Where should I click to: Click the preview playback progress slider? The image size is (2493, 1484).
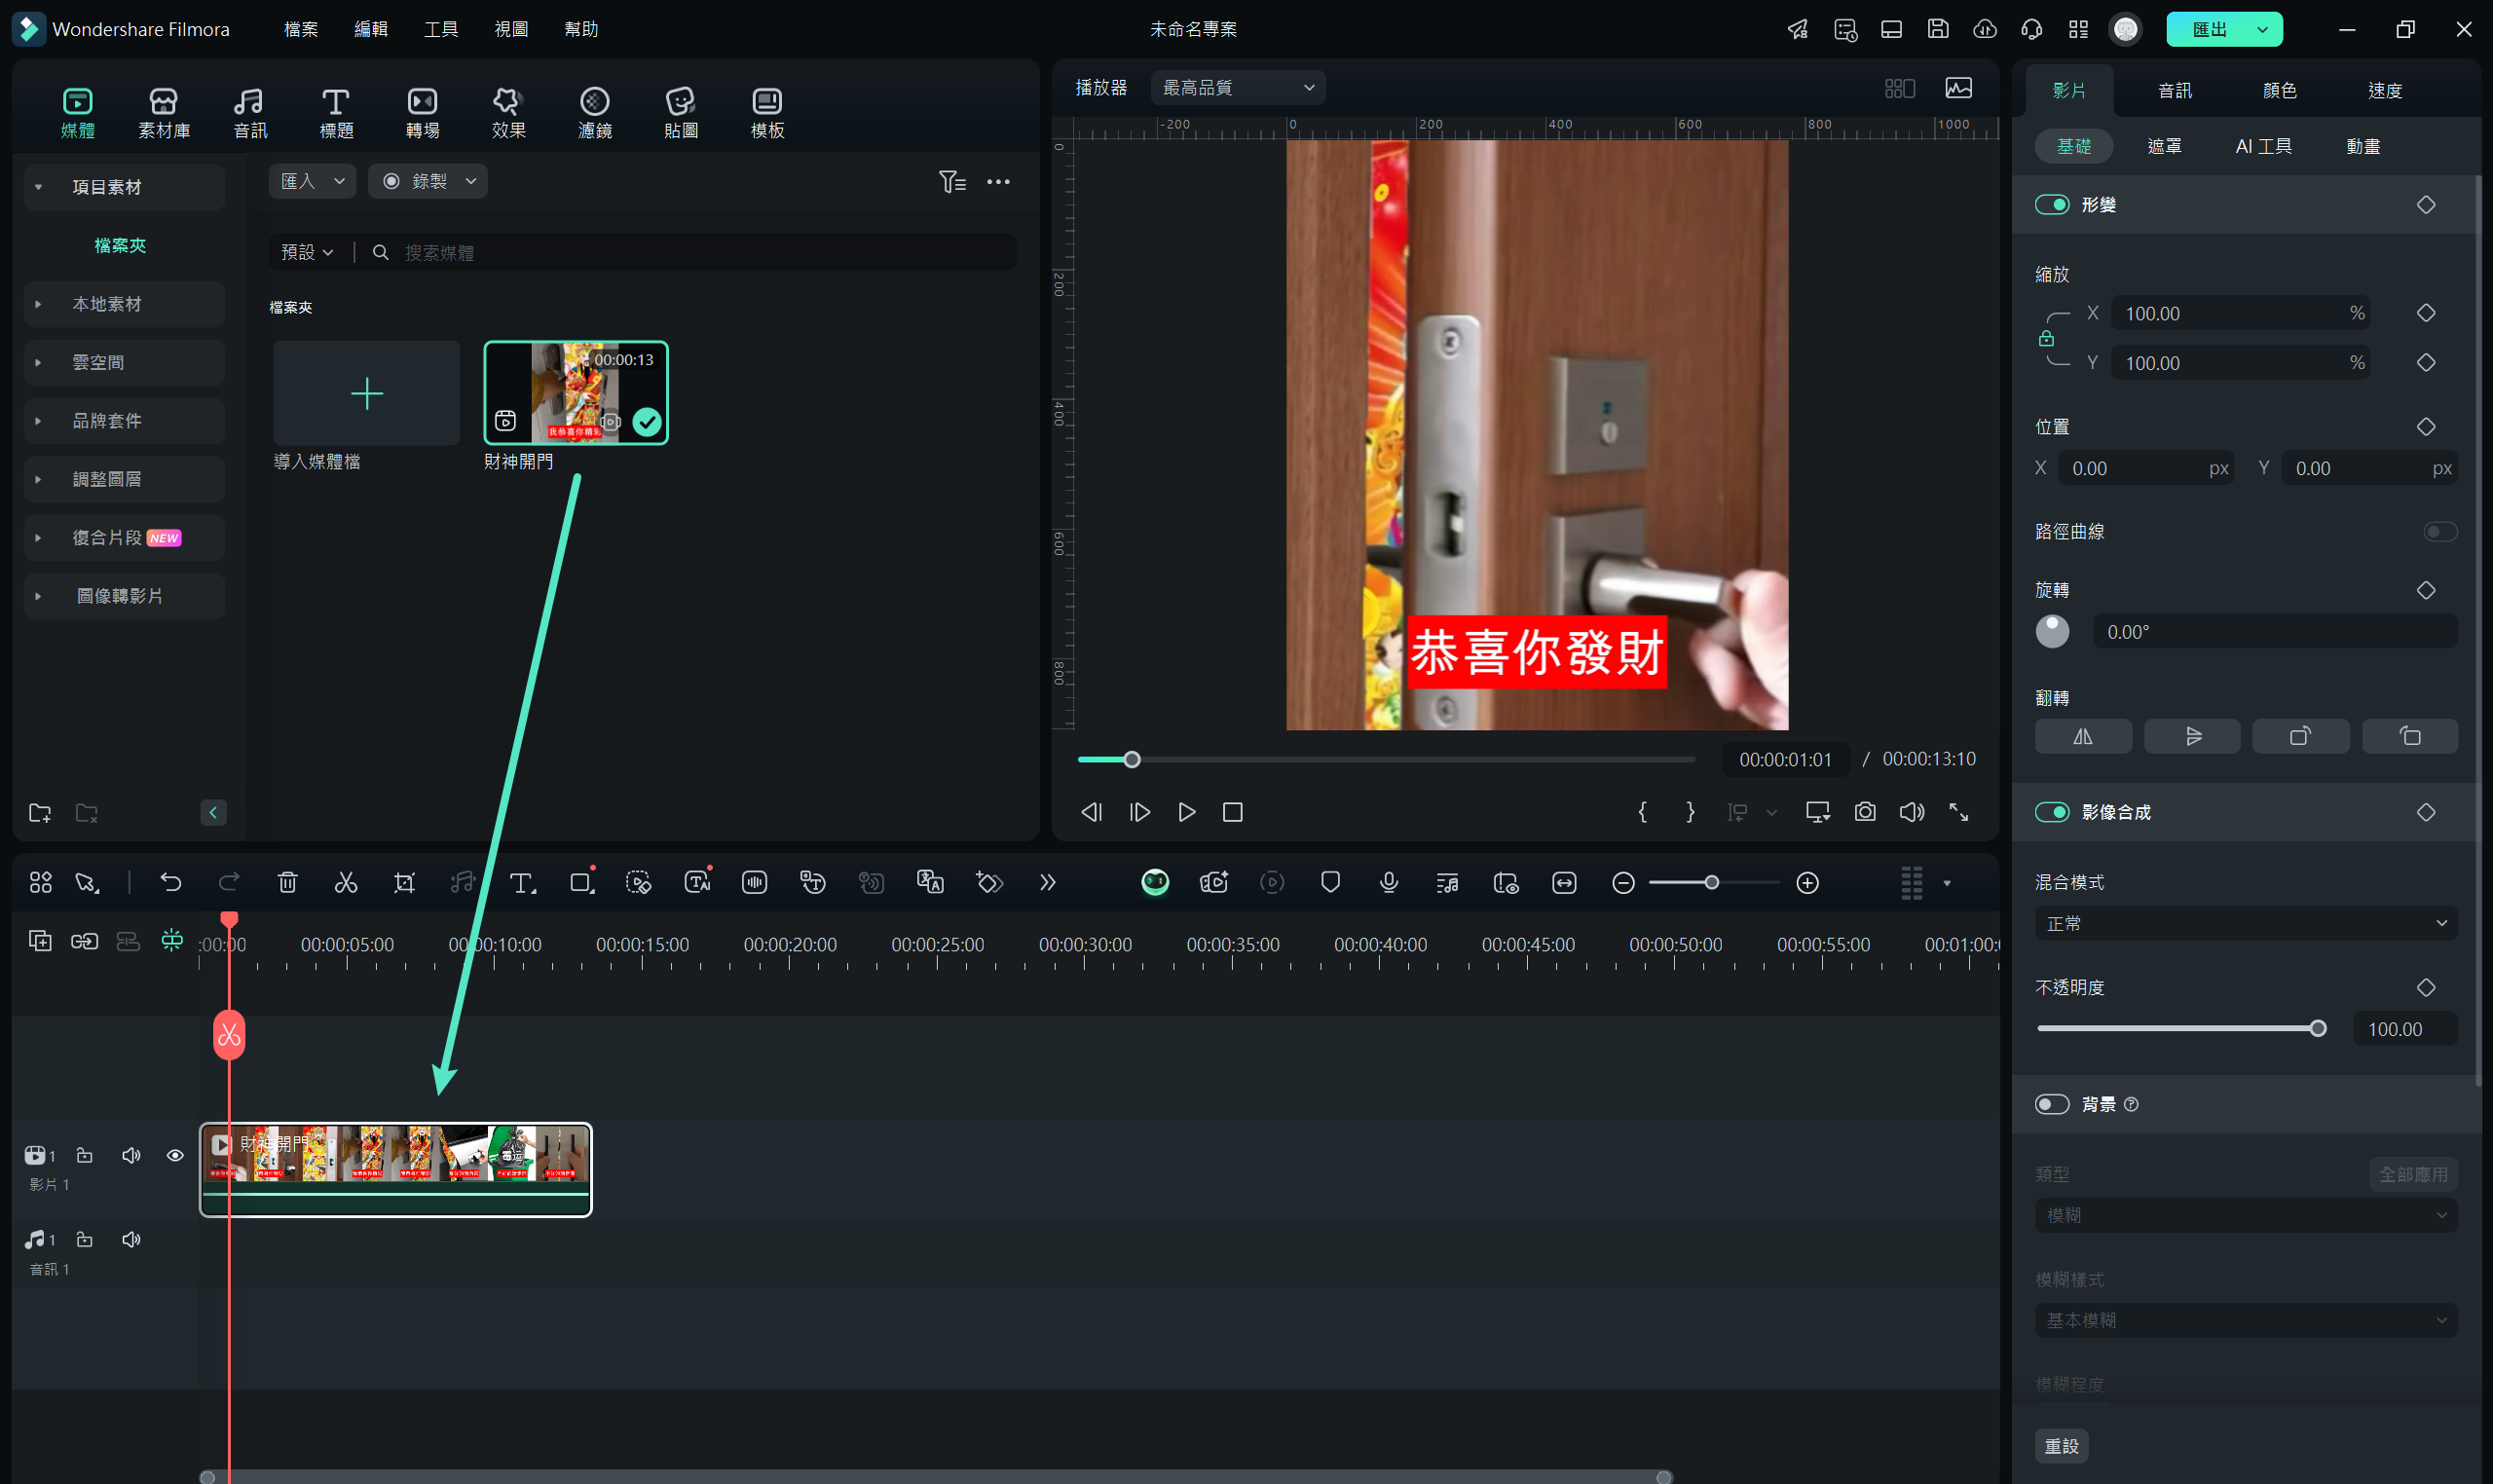pos(1386,760)
